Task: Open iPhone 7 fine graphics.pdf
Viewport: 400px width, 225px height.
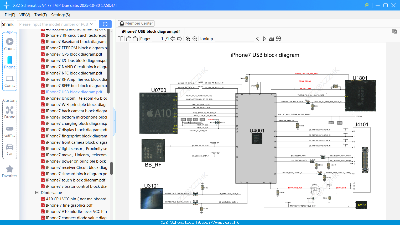Action: 67,205
